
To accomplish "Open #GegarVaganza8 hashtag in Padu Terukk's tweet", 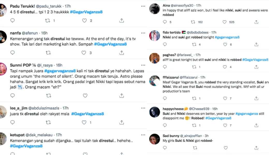I will (x=86, y=12).
